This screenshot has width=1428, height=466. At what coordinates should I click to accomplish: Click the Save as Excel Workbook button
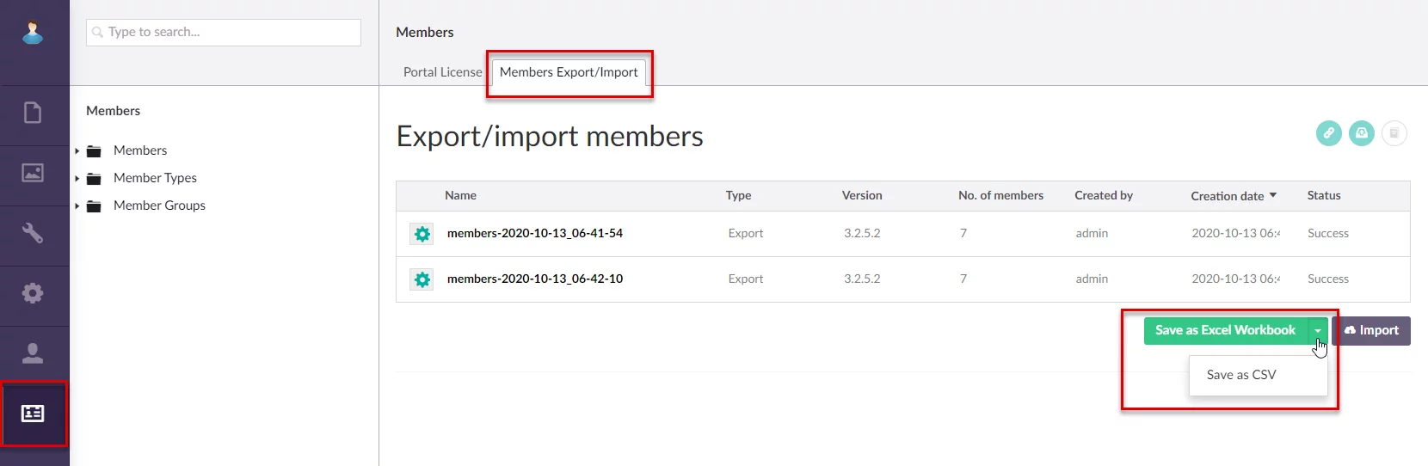click(x=1224, y=331)
